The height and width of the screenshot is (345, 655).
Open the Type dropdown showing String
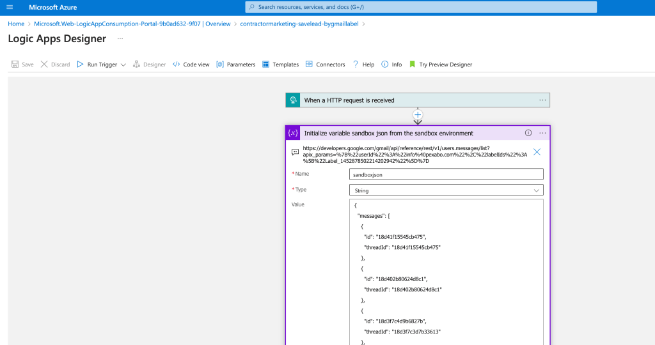coord(446,190)
